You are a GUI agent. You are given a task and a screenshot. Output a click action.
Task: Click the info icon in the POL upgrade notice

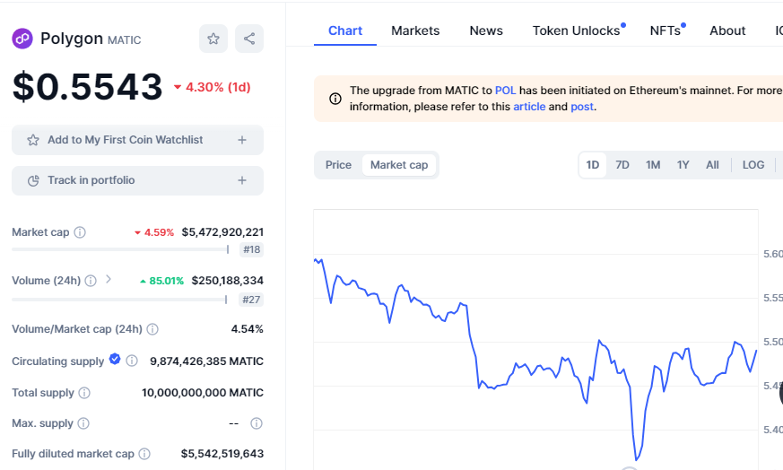[x=335, y=99]
